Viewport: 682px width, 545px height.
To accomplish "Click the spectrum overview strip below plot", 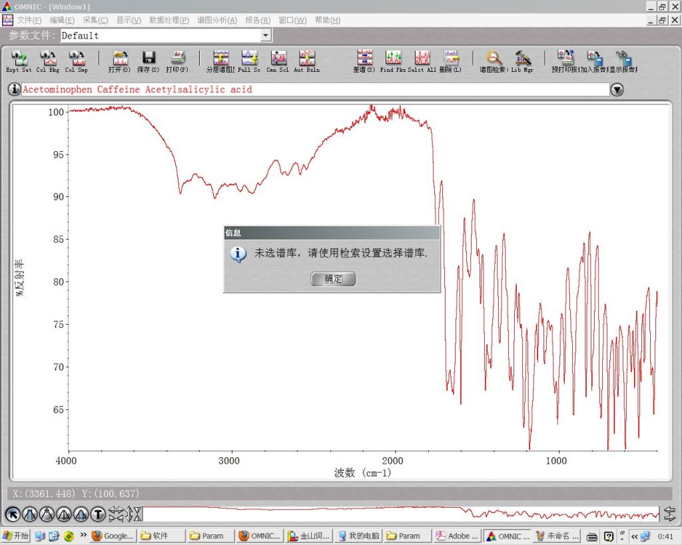I will [401, 514].
